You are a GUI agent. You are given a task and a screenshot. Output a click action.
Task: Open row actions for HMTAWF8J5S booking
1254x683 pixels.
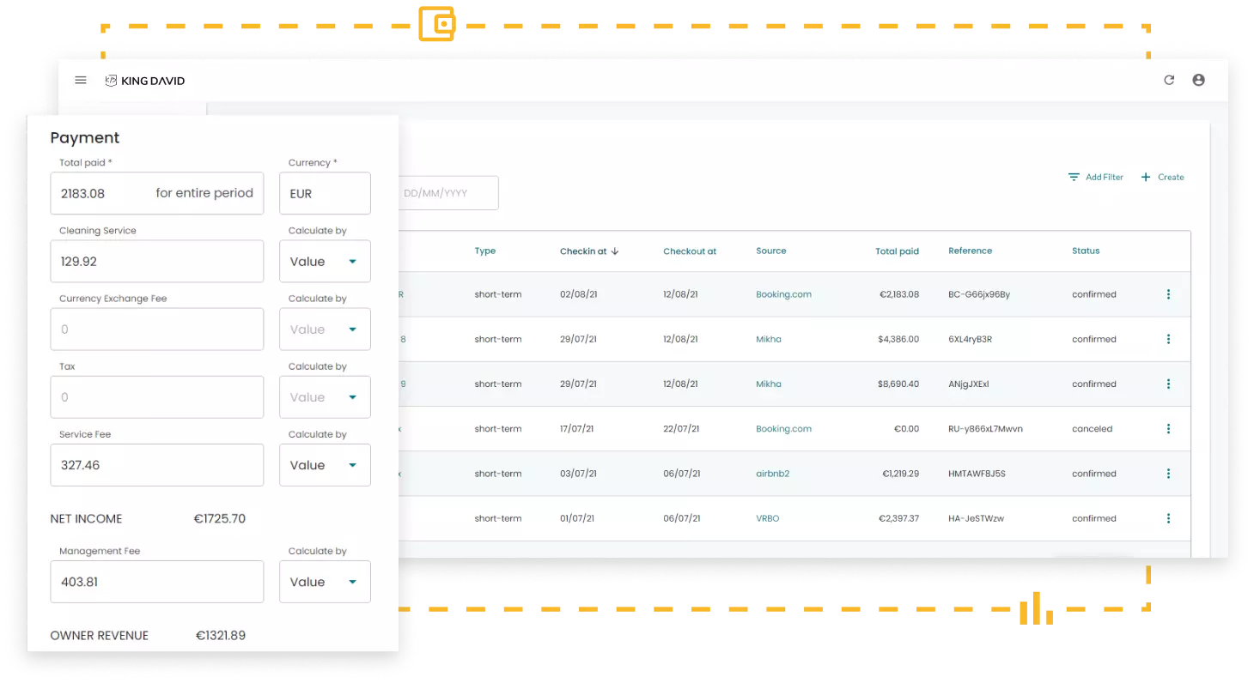1168,474
